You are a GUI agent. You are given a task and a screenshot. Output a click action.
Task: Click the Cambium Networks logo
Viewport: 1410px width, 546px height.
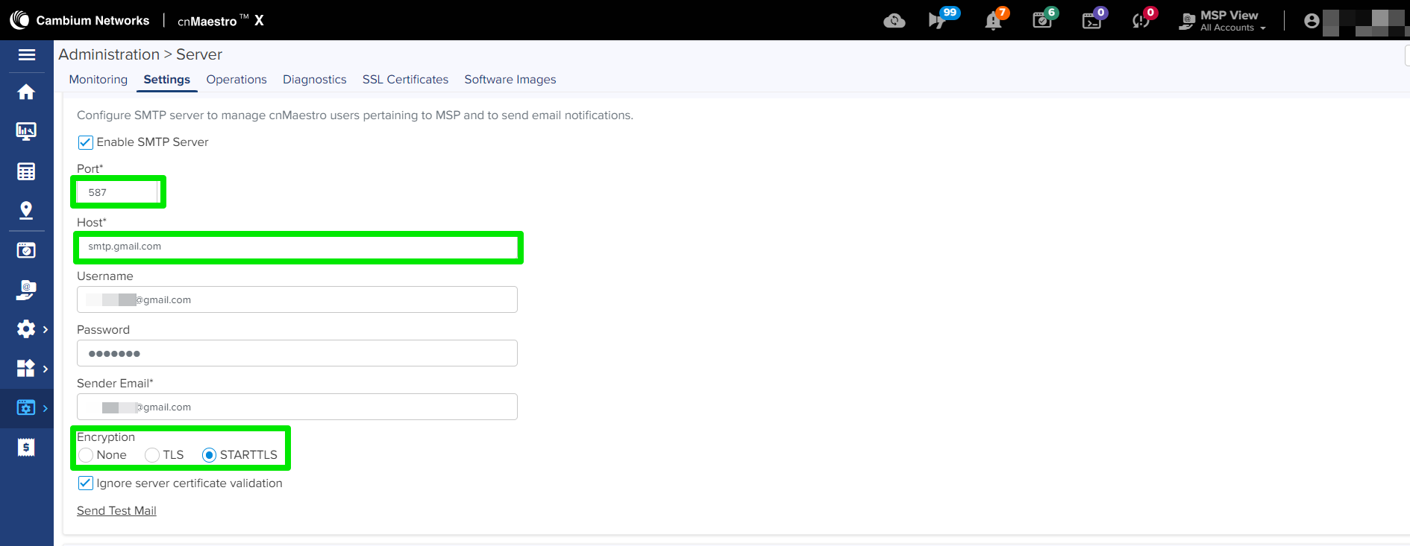coord(79,20)
